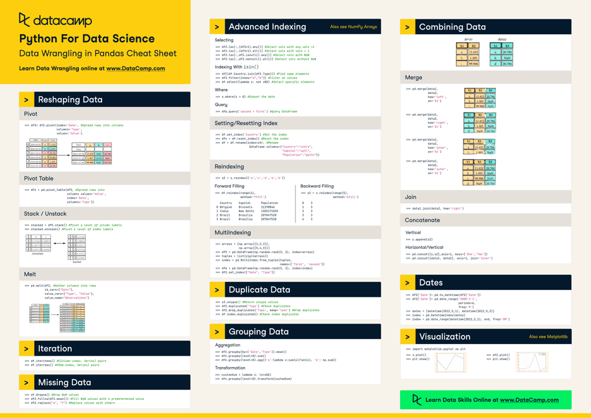Click the 'Backward Filling' label

point(317,186)
